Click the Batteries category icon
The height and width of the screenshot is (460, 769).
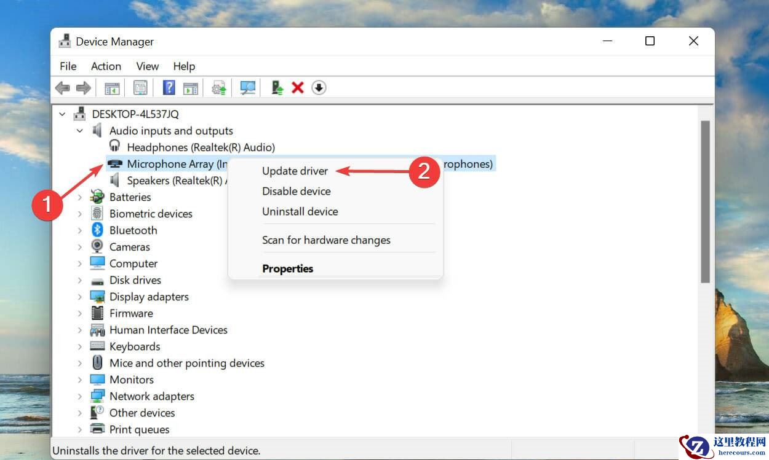click(97, 197)
